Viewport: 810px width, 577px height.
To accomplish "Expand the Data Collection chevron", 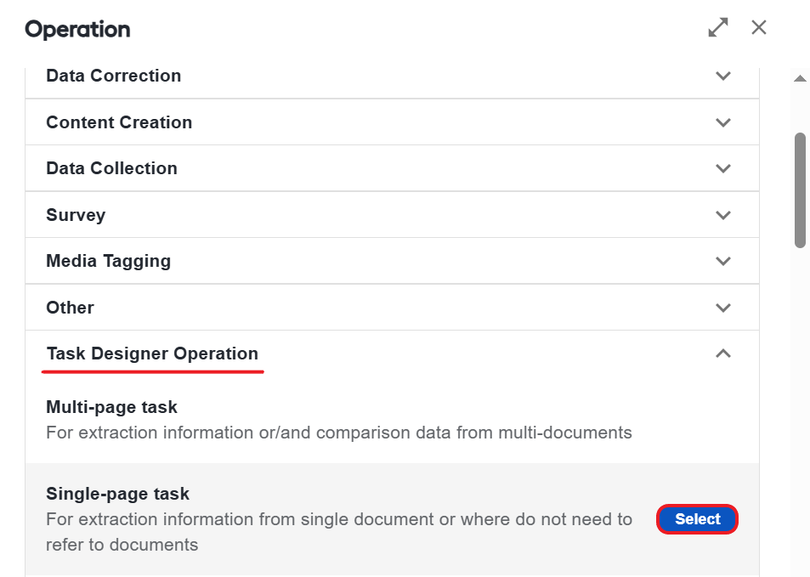I will click(723, 168).
